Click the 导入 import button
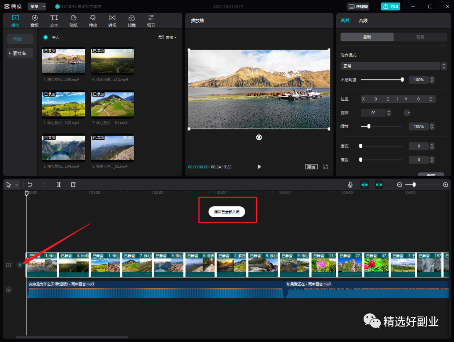Screen dimensions: 454x342 pos(52,37)
